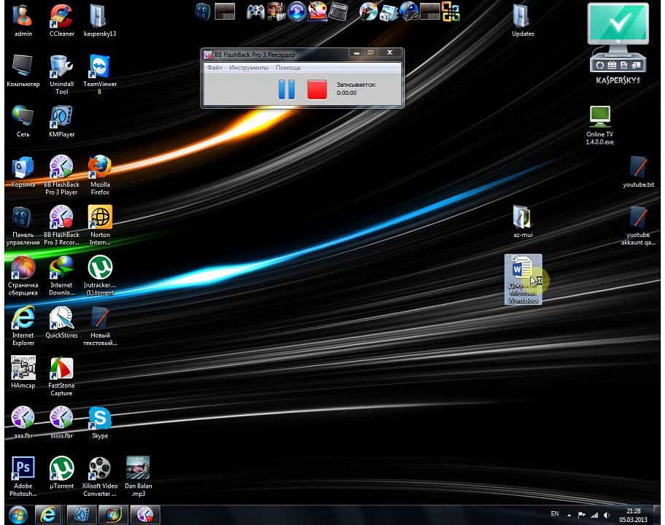Select the KMPlayer desktop icon
This screenshot has width=665, height=525.
pyautogui.click(x=61, y=121)
